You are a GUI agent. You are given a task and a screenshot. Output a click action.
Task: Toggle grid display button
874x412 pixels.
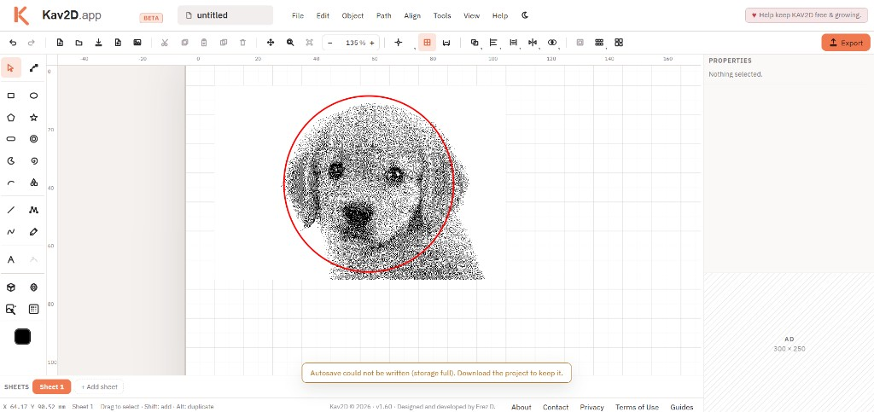tap(427, 43)
